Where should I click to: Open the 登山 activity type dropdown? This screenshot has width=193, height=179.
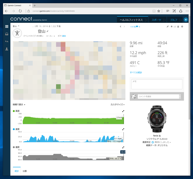pyautogui.click(x=16, y=26)
